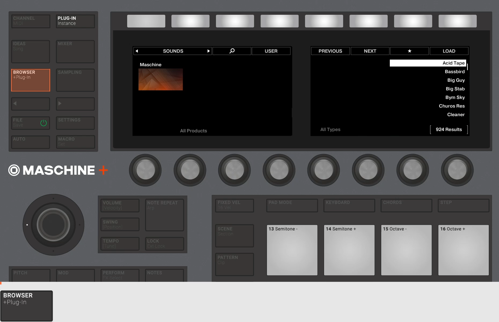
Task: Click the page-right arrow button below SAMPLING
Action: pos(75,104)
